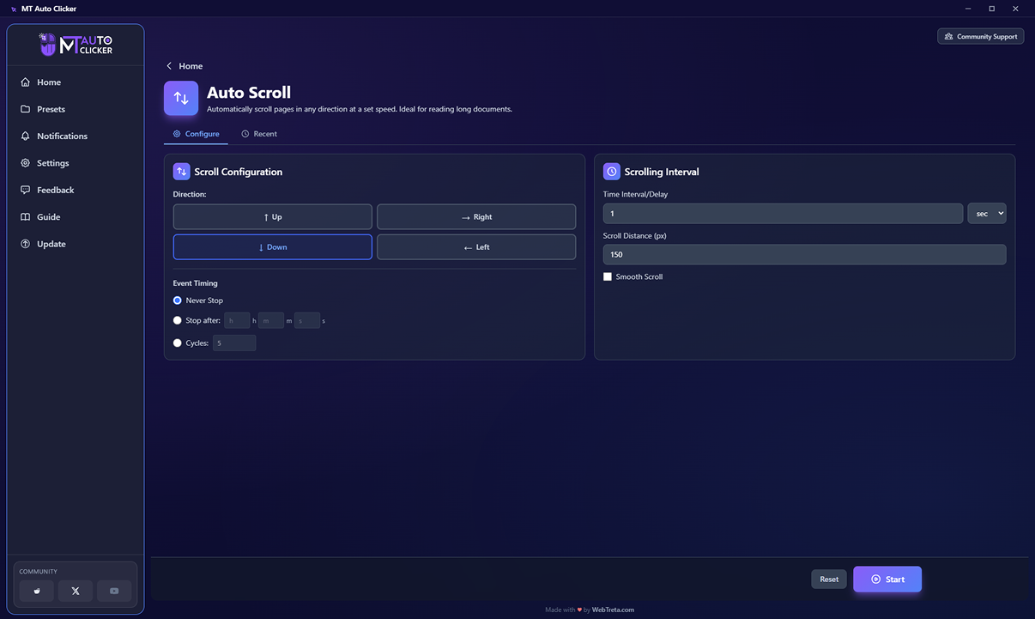Click the title bar app icon
Image resolution: width=1035 pixels, height=619 pixels.
[x=14, y=9]
